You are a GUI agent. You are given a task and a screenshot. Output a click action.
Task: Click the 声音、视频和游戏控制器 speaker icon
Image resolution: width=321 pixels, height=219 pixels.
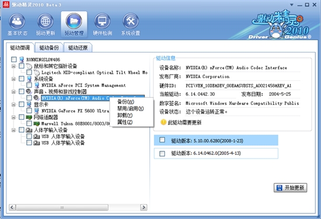click(x=29, y=91)
